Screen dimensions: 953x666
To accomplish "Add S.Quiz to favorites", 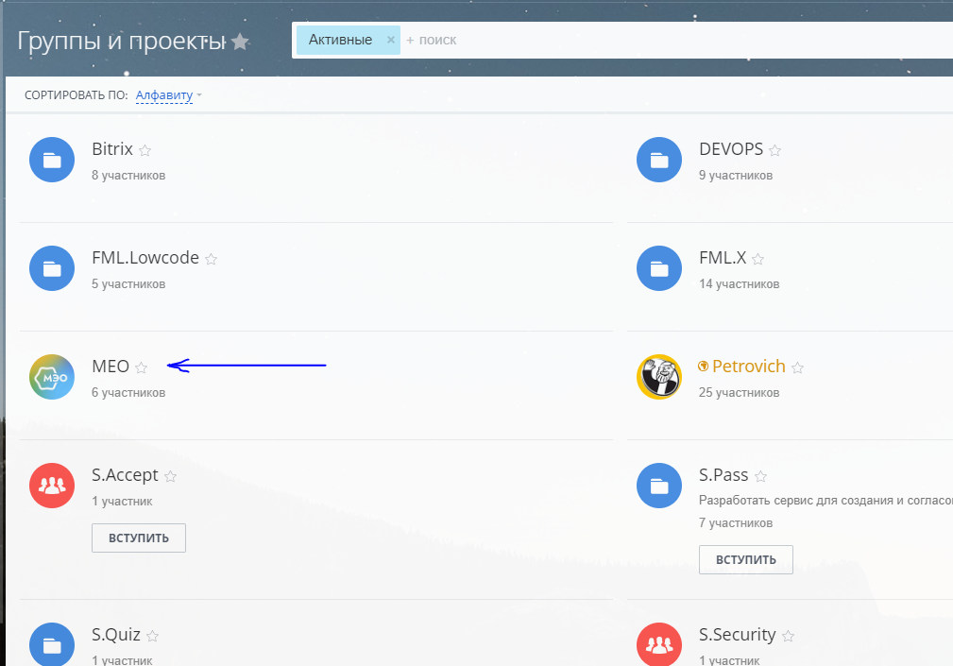I will pos(153,636).
